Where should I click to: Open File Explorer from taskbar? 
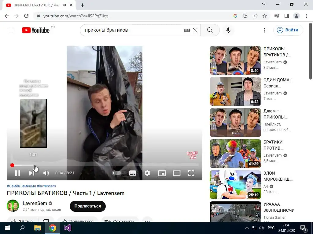(37, 228)
